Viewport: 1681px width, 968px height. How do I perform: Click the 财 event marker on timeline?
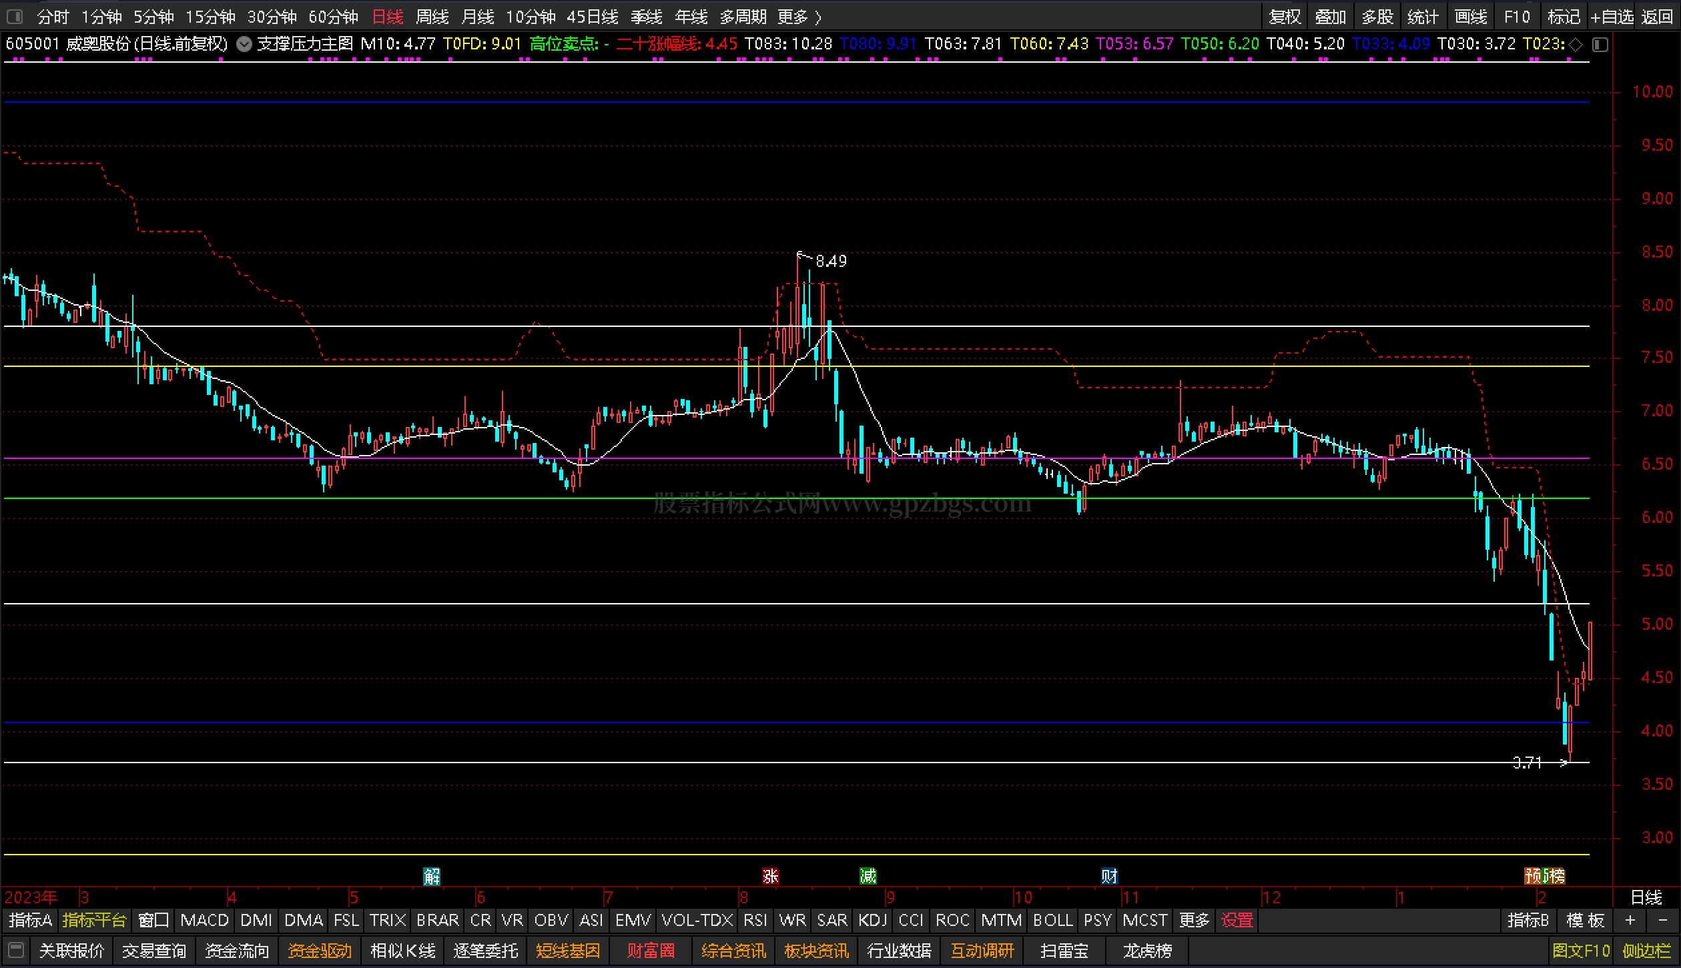click(1109, 875)
